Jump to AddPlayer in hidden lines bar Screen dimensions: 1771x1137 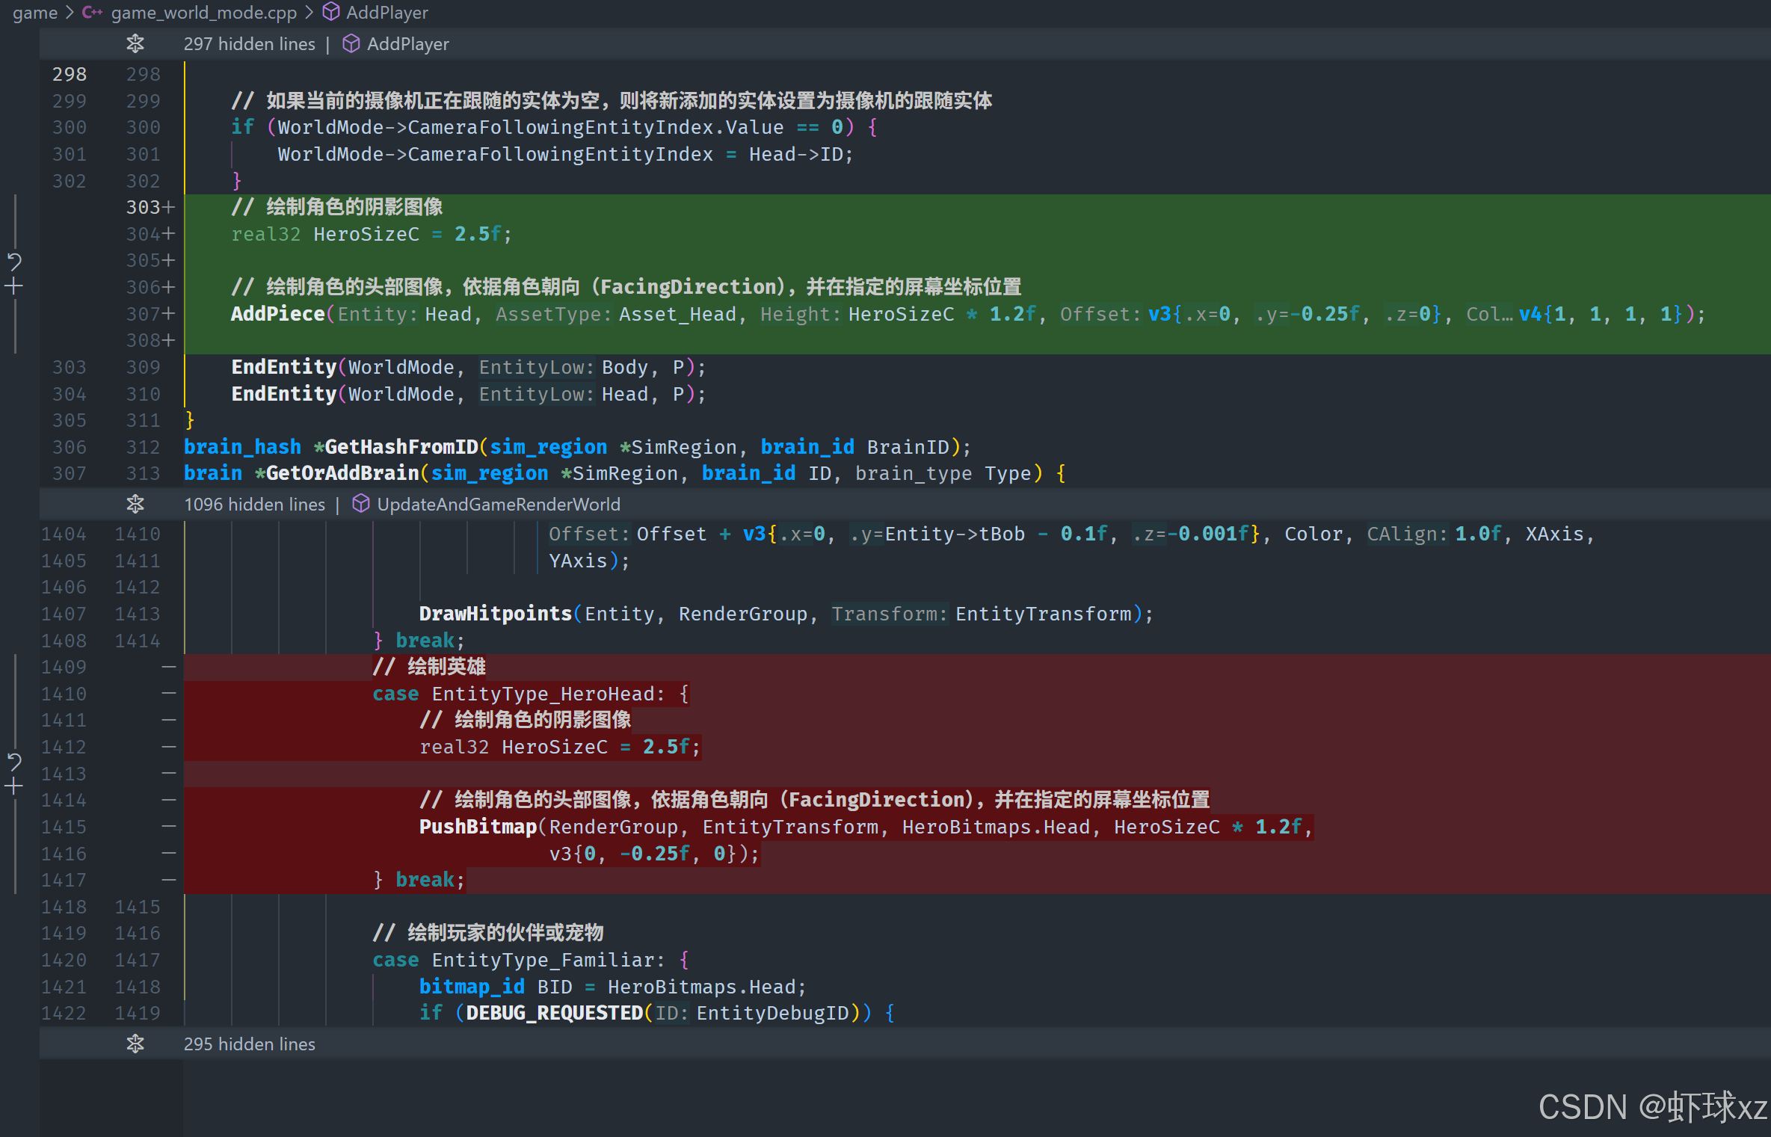pyautogui.click(x=407, y=44)
